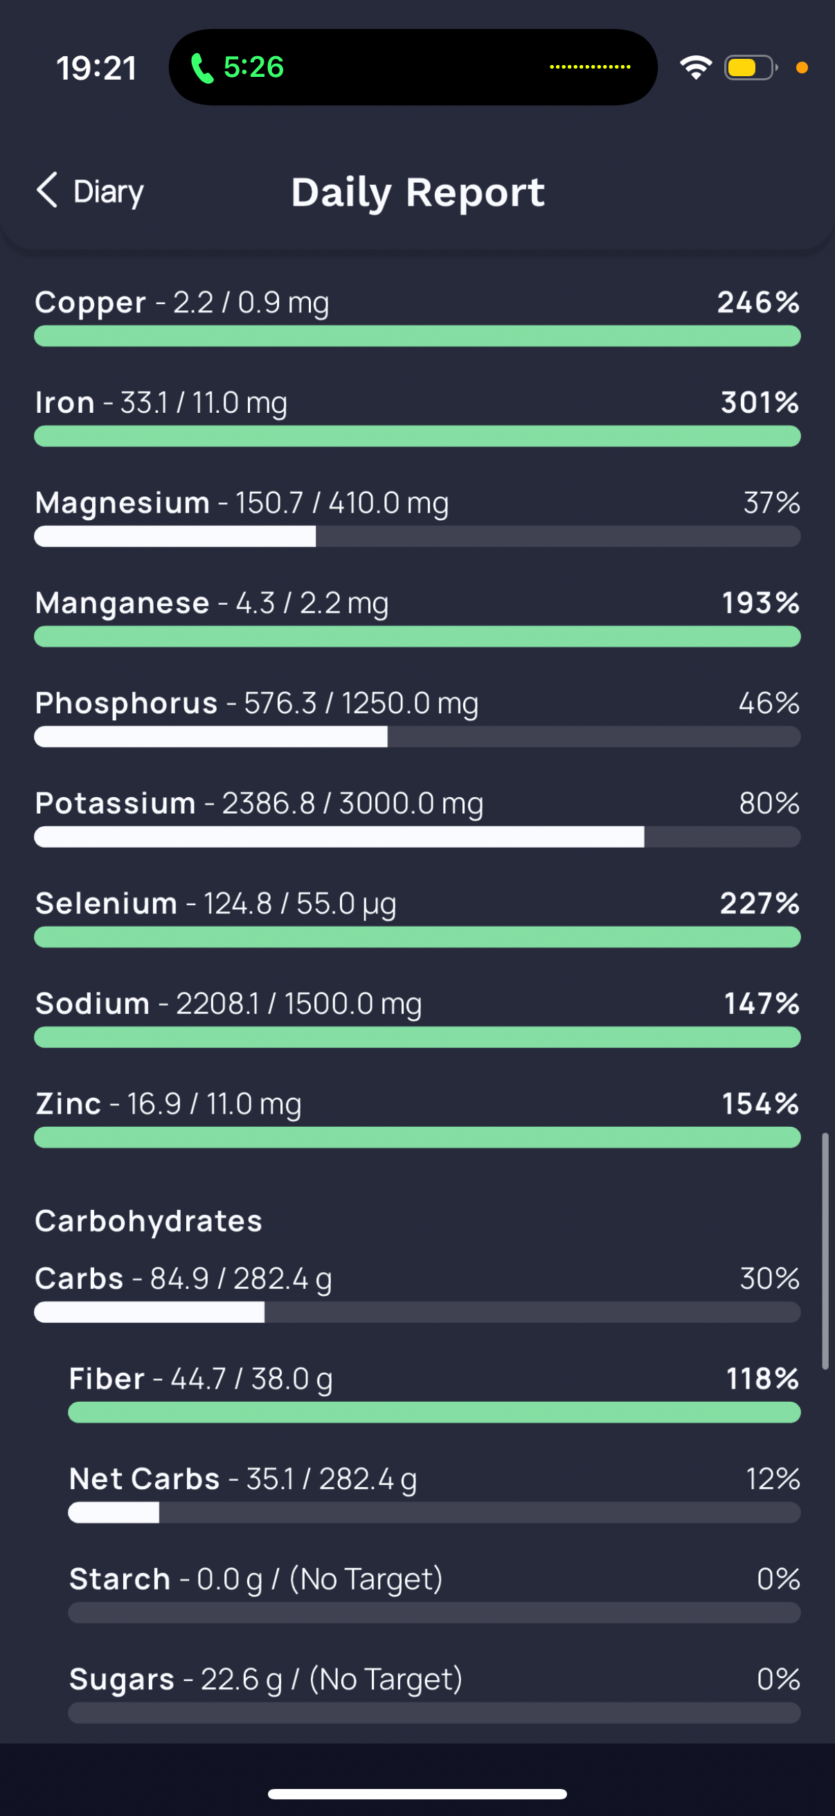Tap the Carbs progress bar
The height and width of the screenshot is (1816, 835).
417,1312
